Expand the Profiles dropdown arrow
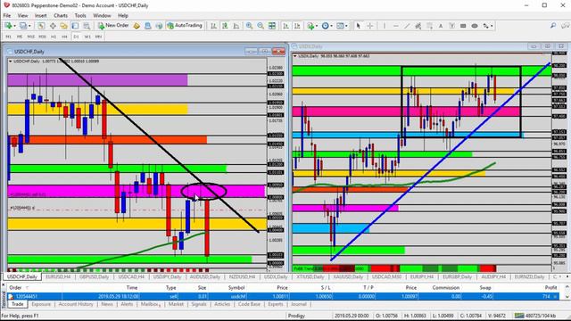 point(29,26)
